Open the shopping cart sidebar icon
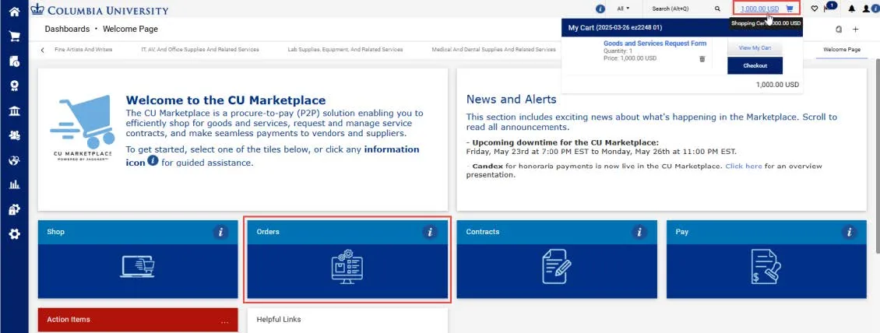This screenshot has height=333, width=880. [14, 37]
